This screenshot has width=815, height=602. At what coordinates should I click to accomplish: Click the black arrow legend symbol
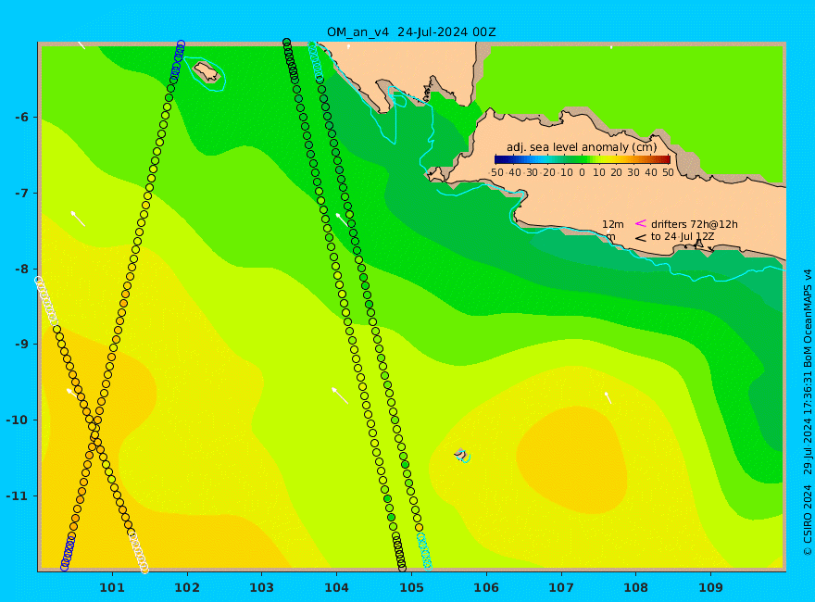click(641, 238)
